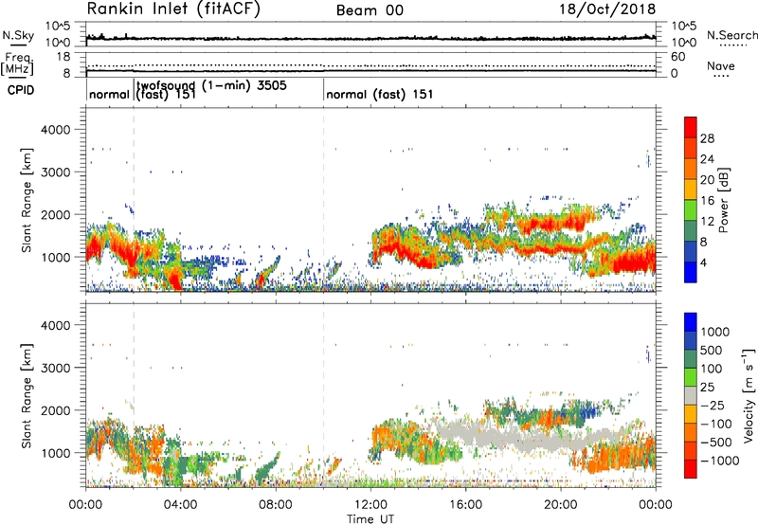Click the 'Power [dB]' colorbar title

pos(723,200)
